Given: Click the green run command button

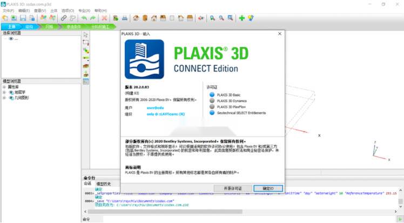Looking at the screenshot, I should [400, 219].
